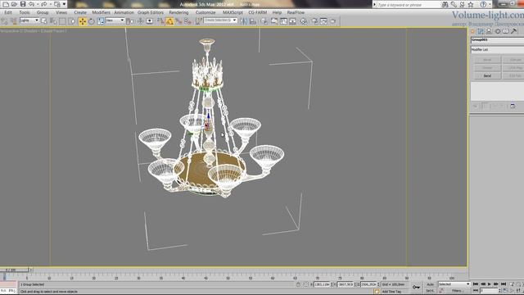Click the Z coordinate input field
Screen dimensions: 524x295
368,284
